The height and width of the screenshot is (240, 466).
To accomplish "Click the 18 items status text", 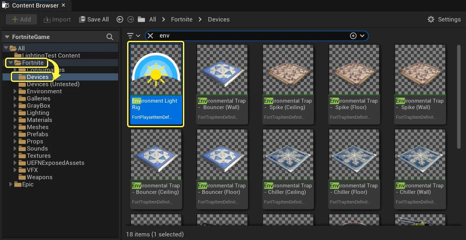I will tap(155, 234).
